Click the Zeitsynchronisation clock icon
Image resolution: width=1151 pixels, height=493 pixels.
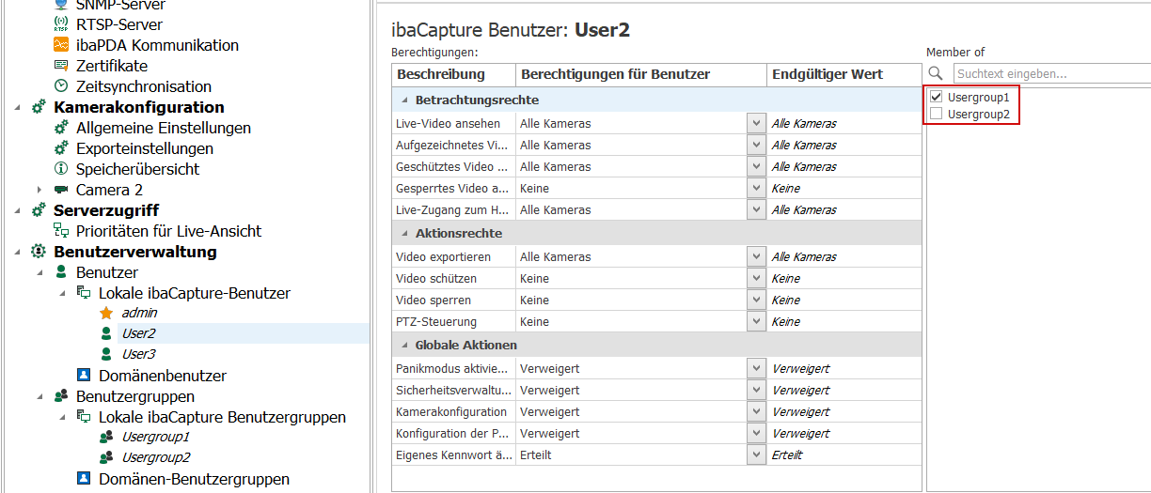[61, 86]
